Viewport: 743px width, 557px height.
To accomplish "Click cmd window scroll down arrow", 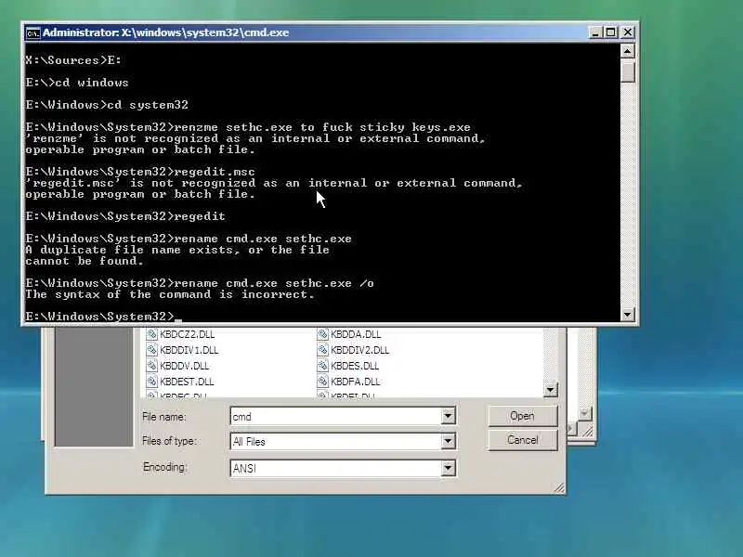I will [628, 314].
